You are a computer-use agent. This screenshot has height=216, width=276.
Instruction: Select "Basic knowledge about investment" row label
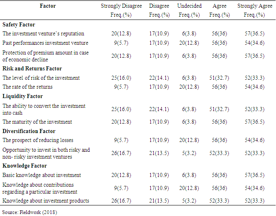click(x=41, y=175)
